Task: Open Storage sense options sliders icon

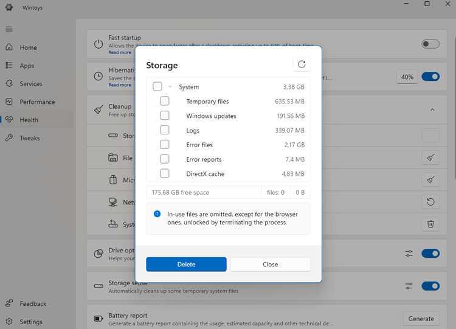Action: click(409, 286)
